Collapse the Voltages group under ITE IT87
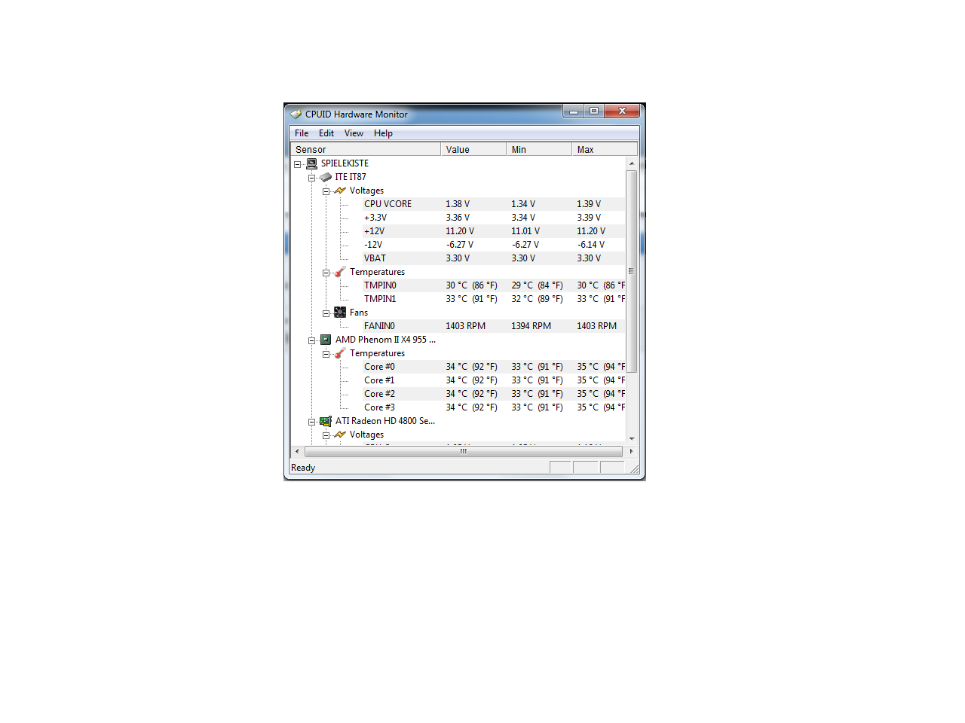Viewport: 965px width, 723px height. 326,191
